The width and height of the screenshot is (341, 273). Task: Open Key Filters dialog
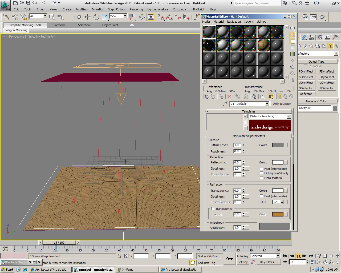pos(268,262)
